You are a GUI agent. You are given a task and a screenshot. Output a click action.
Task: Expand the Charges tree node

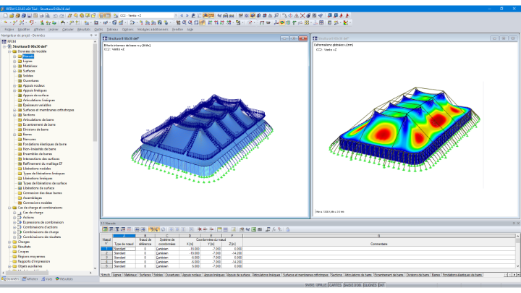coord(9,242)
